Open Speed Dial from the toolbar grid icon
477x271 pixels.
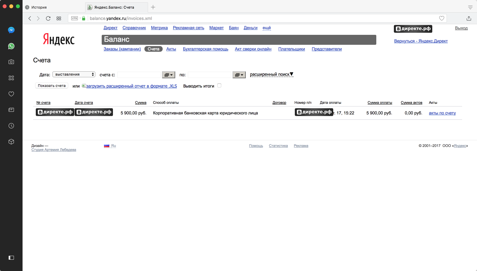click(59, 19)
